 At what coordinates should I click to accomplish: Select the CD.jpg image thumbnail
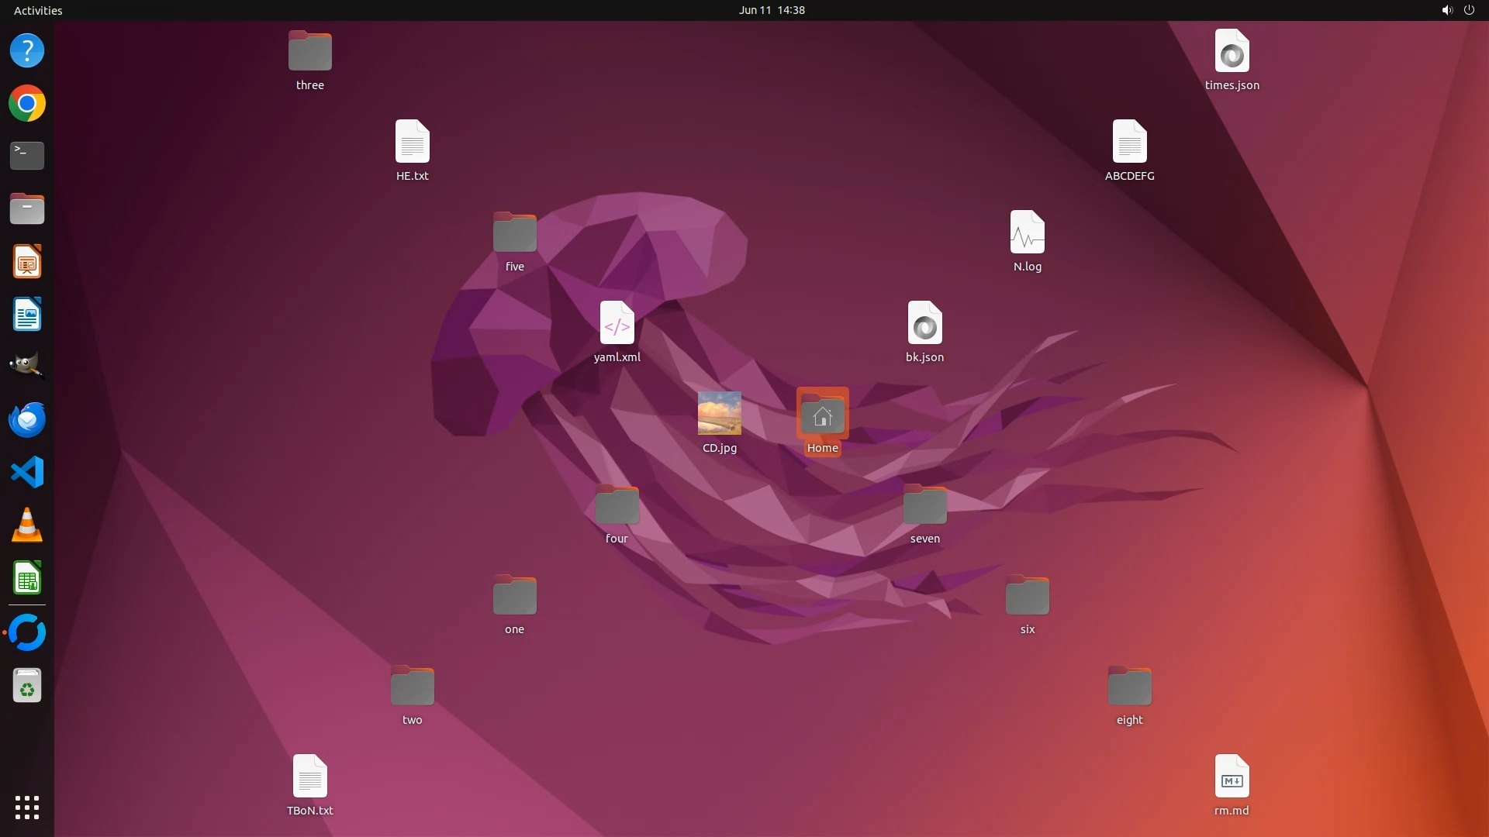coord(719,413)
